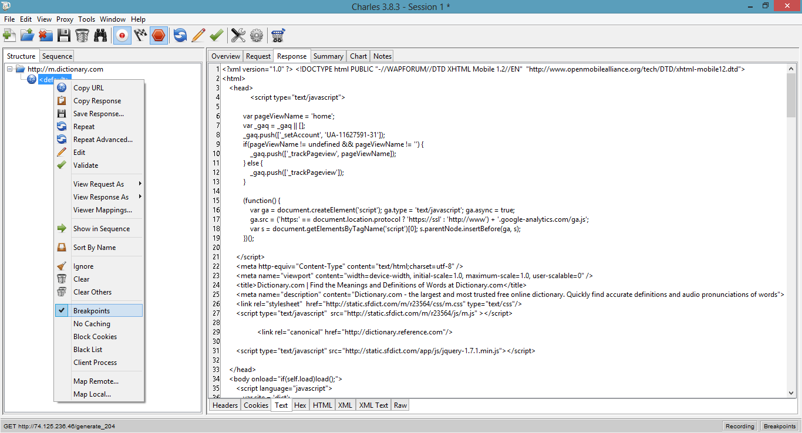Viewport: 802px width, 433px height.
Task: Click the Validate green checkmark toolbar icon
Action: point(216,35)
